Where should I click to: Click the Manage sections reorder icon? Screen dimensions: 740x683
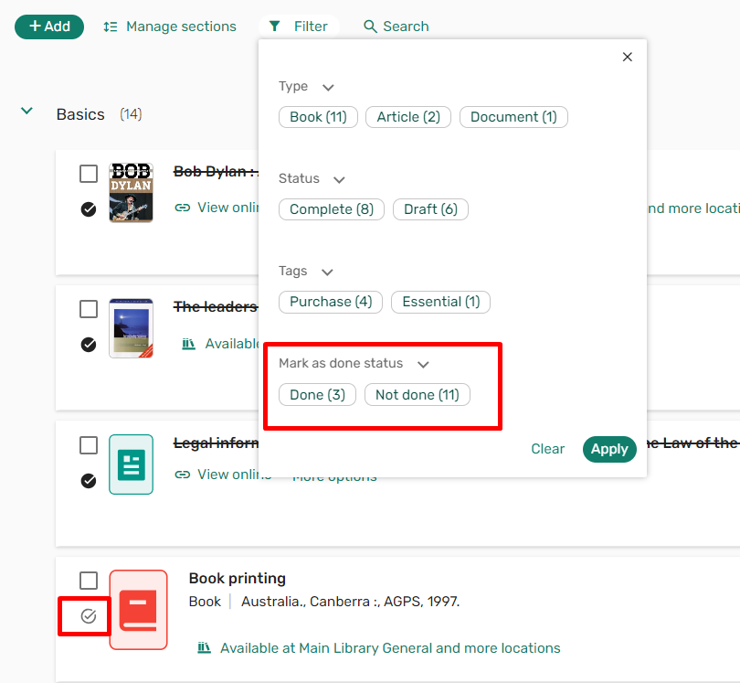(111, 27)
